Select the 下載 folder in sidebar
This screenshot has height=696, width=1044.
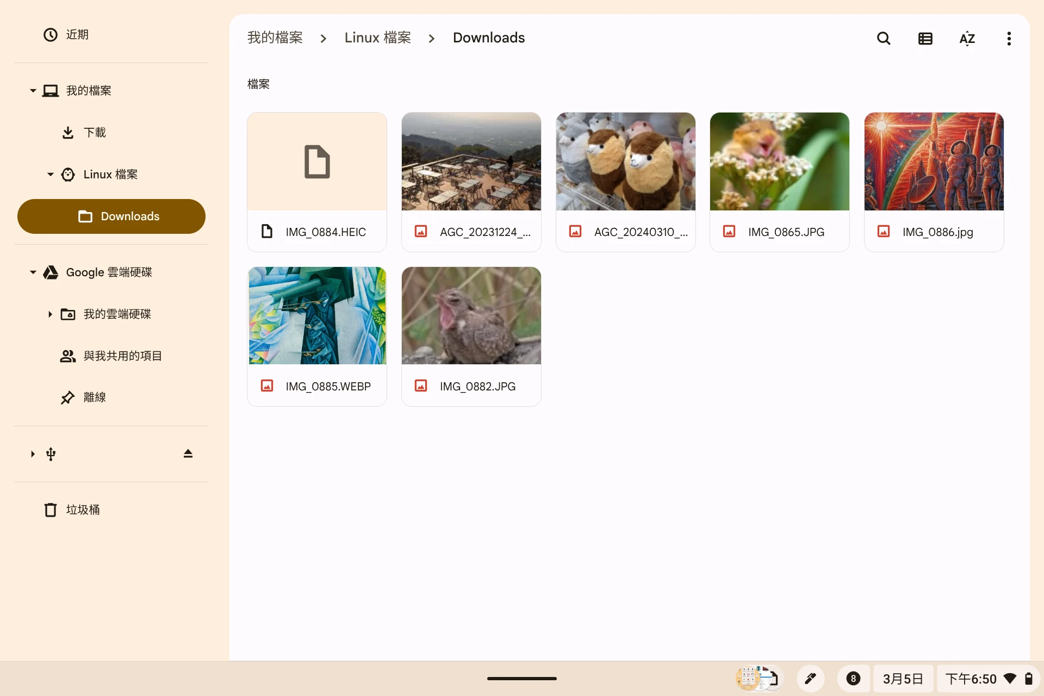pyautogui.click(x=95, y=133)
